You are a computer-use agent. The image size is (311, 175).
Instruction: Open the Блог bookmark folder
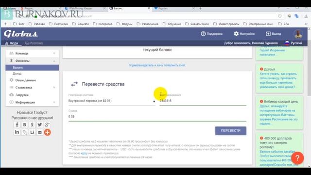click(x=19, y=24)
